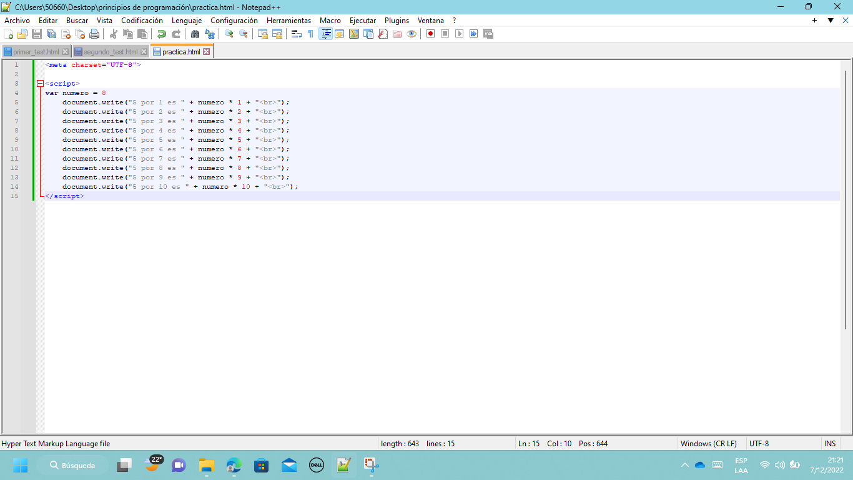Toggle the indent guide icon

tap(325, 34)
